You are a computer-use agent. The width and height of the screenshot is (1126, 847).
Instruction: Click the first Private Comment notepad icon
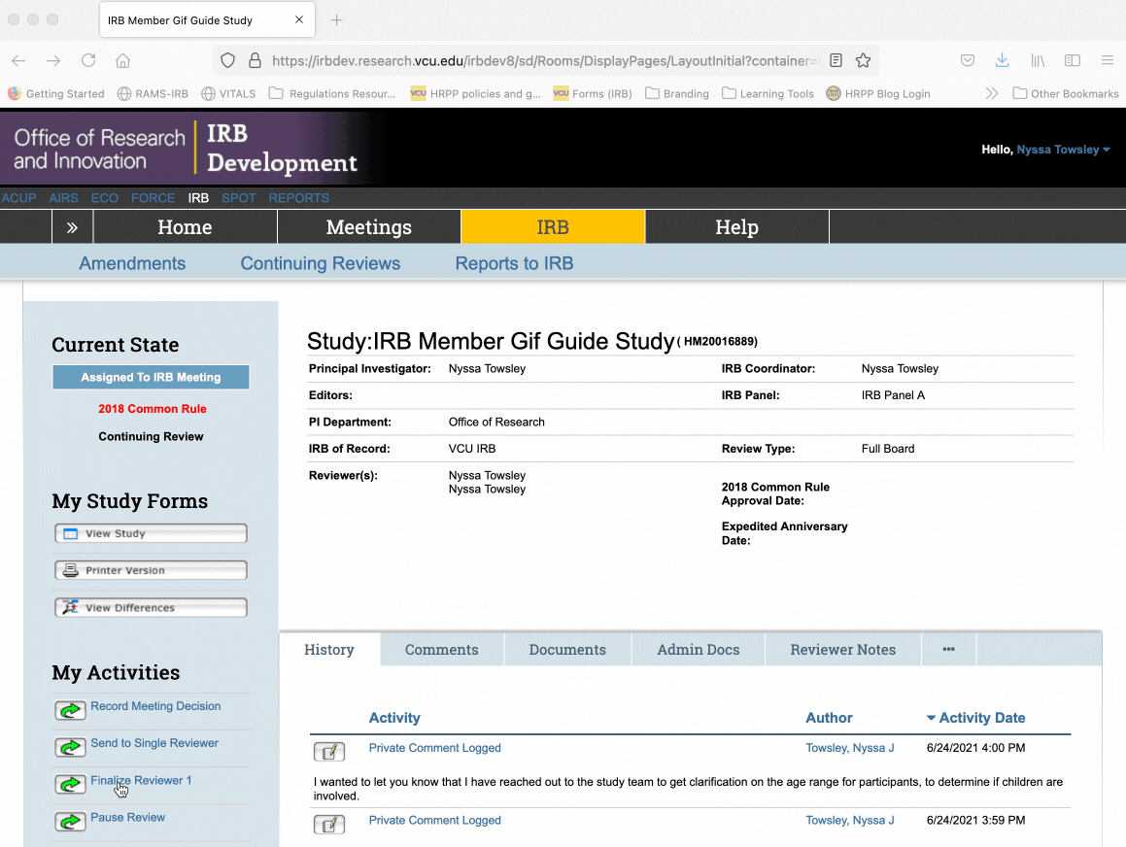coord(329,751)
